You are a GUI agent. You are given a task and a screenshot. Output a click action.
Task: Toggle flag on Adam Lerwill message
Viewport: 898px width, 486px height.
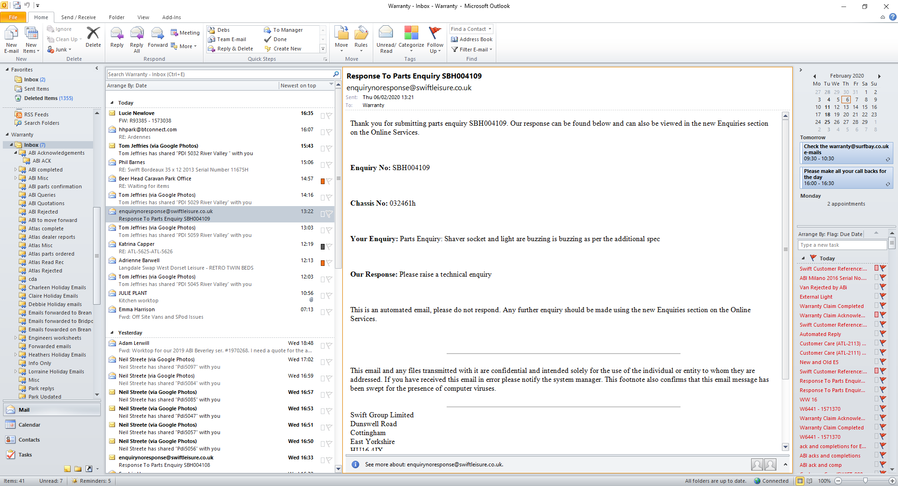(329, 345)
